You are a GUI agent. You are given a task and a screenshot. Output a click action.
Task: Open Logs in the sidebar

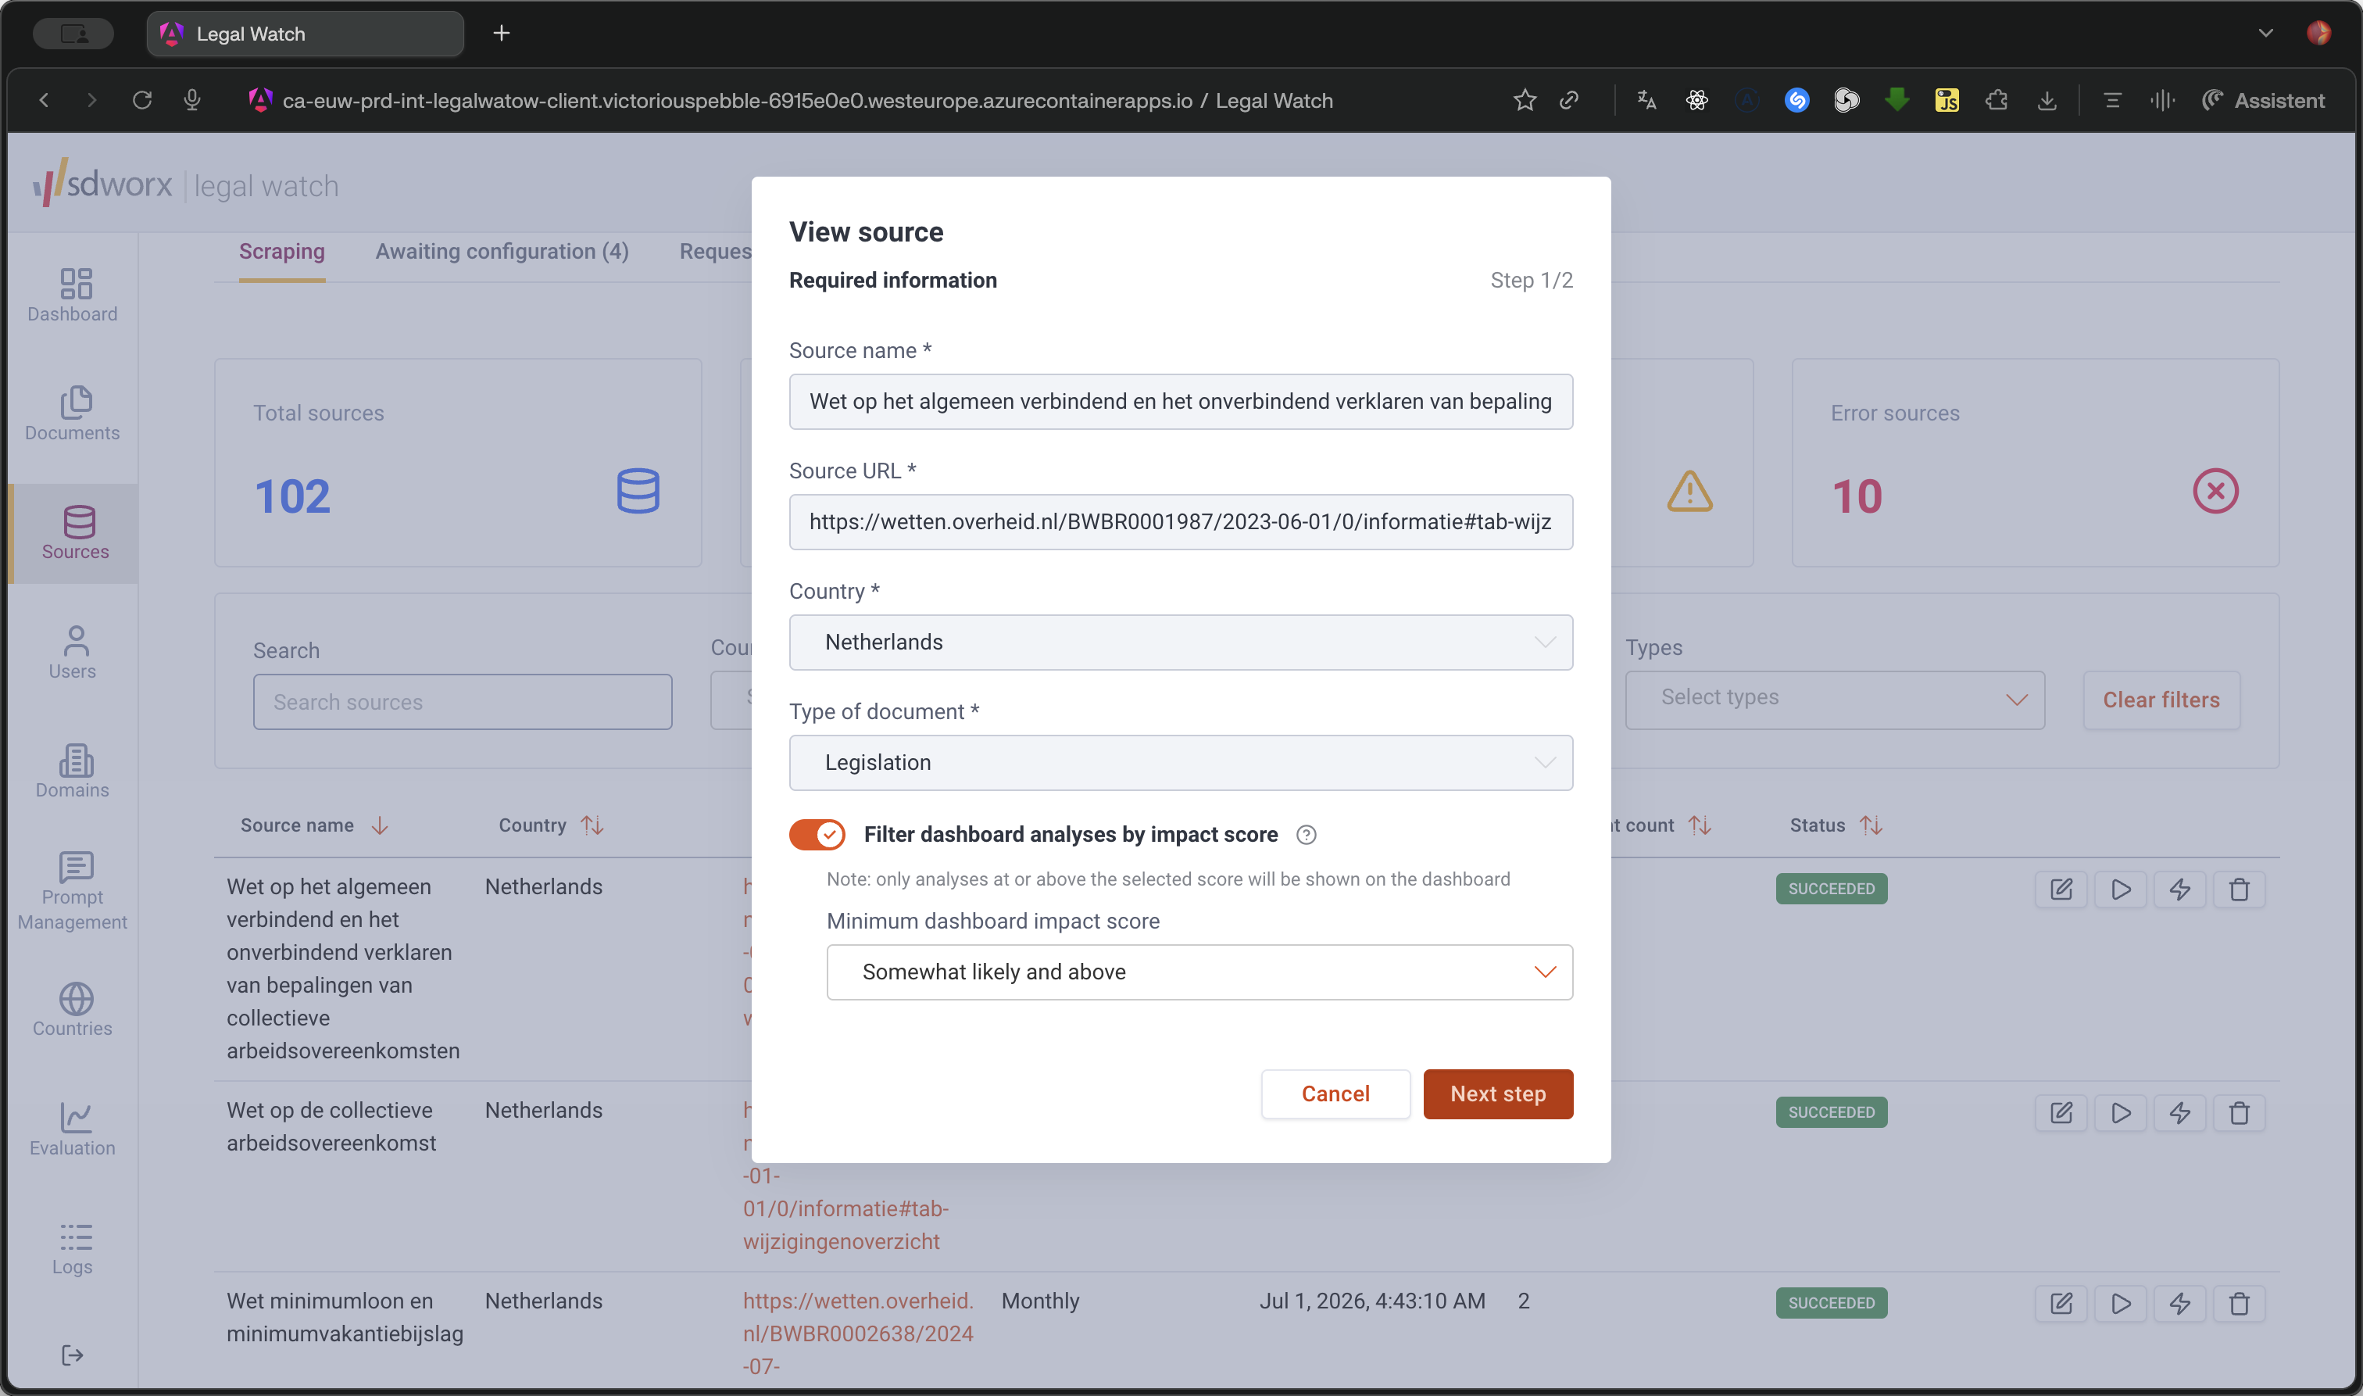pos(73,1248)
